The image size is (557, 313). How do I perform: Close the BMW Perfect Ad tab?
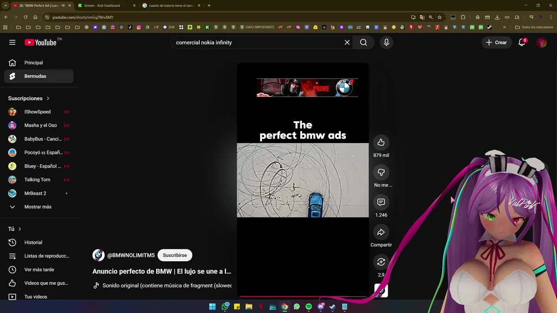[69, 6]
